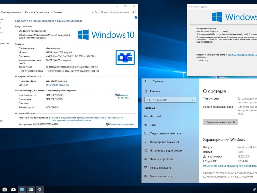
Task: Open the People icon in the system tray
Action: pos(254,189)
